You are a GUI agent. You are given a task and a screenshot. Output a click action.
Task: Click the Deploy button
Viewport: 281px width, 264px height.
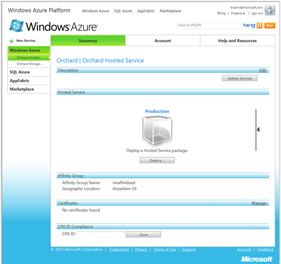(x=157, y=161)
